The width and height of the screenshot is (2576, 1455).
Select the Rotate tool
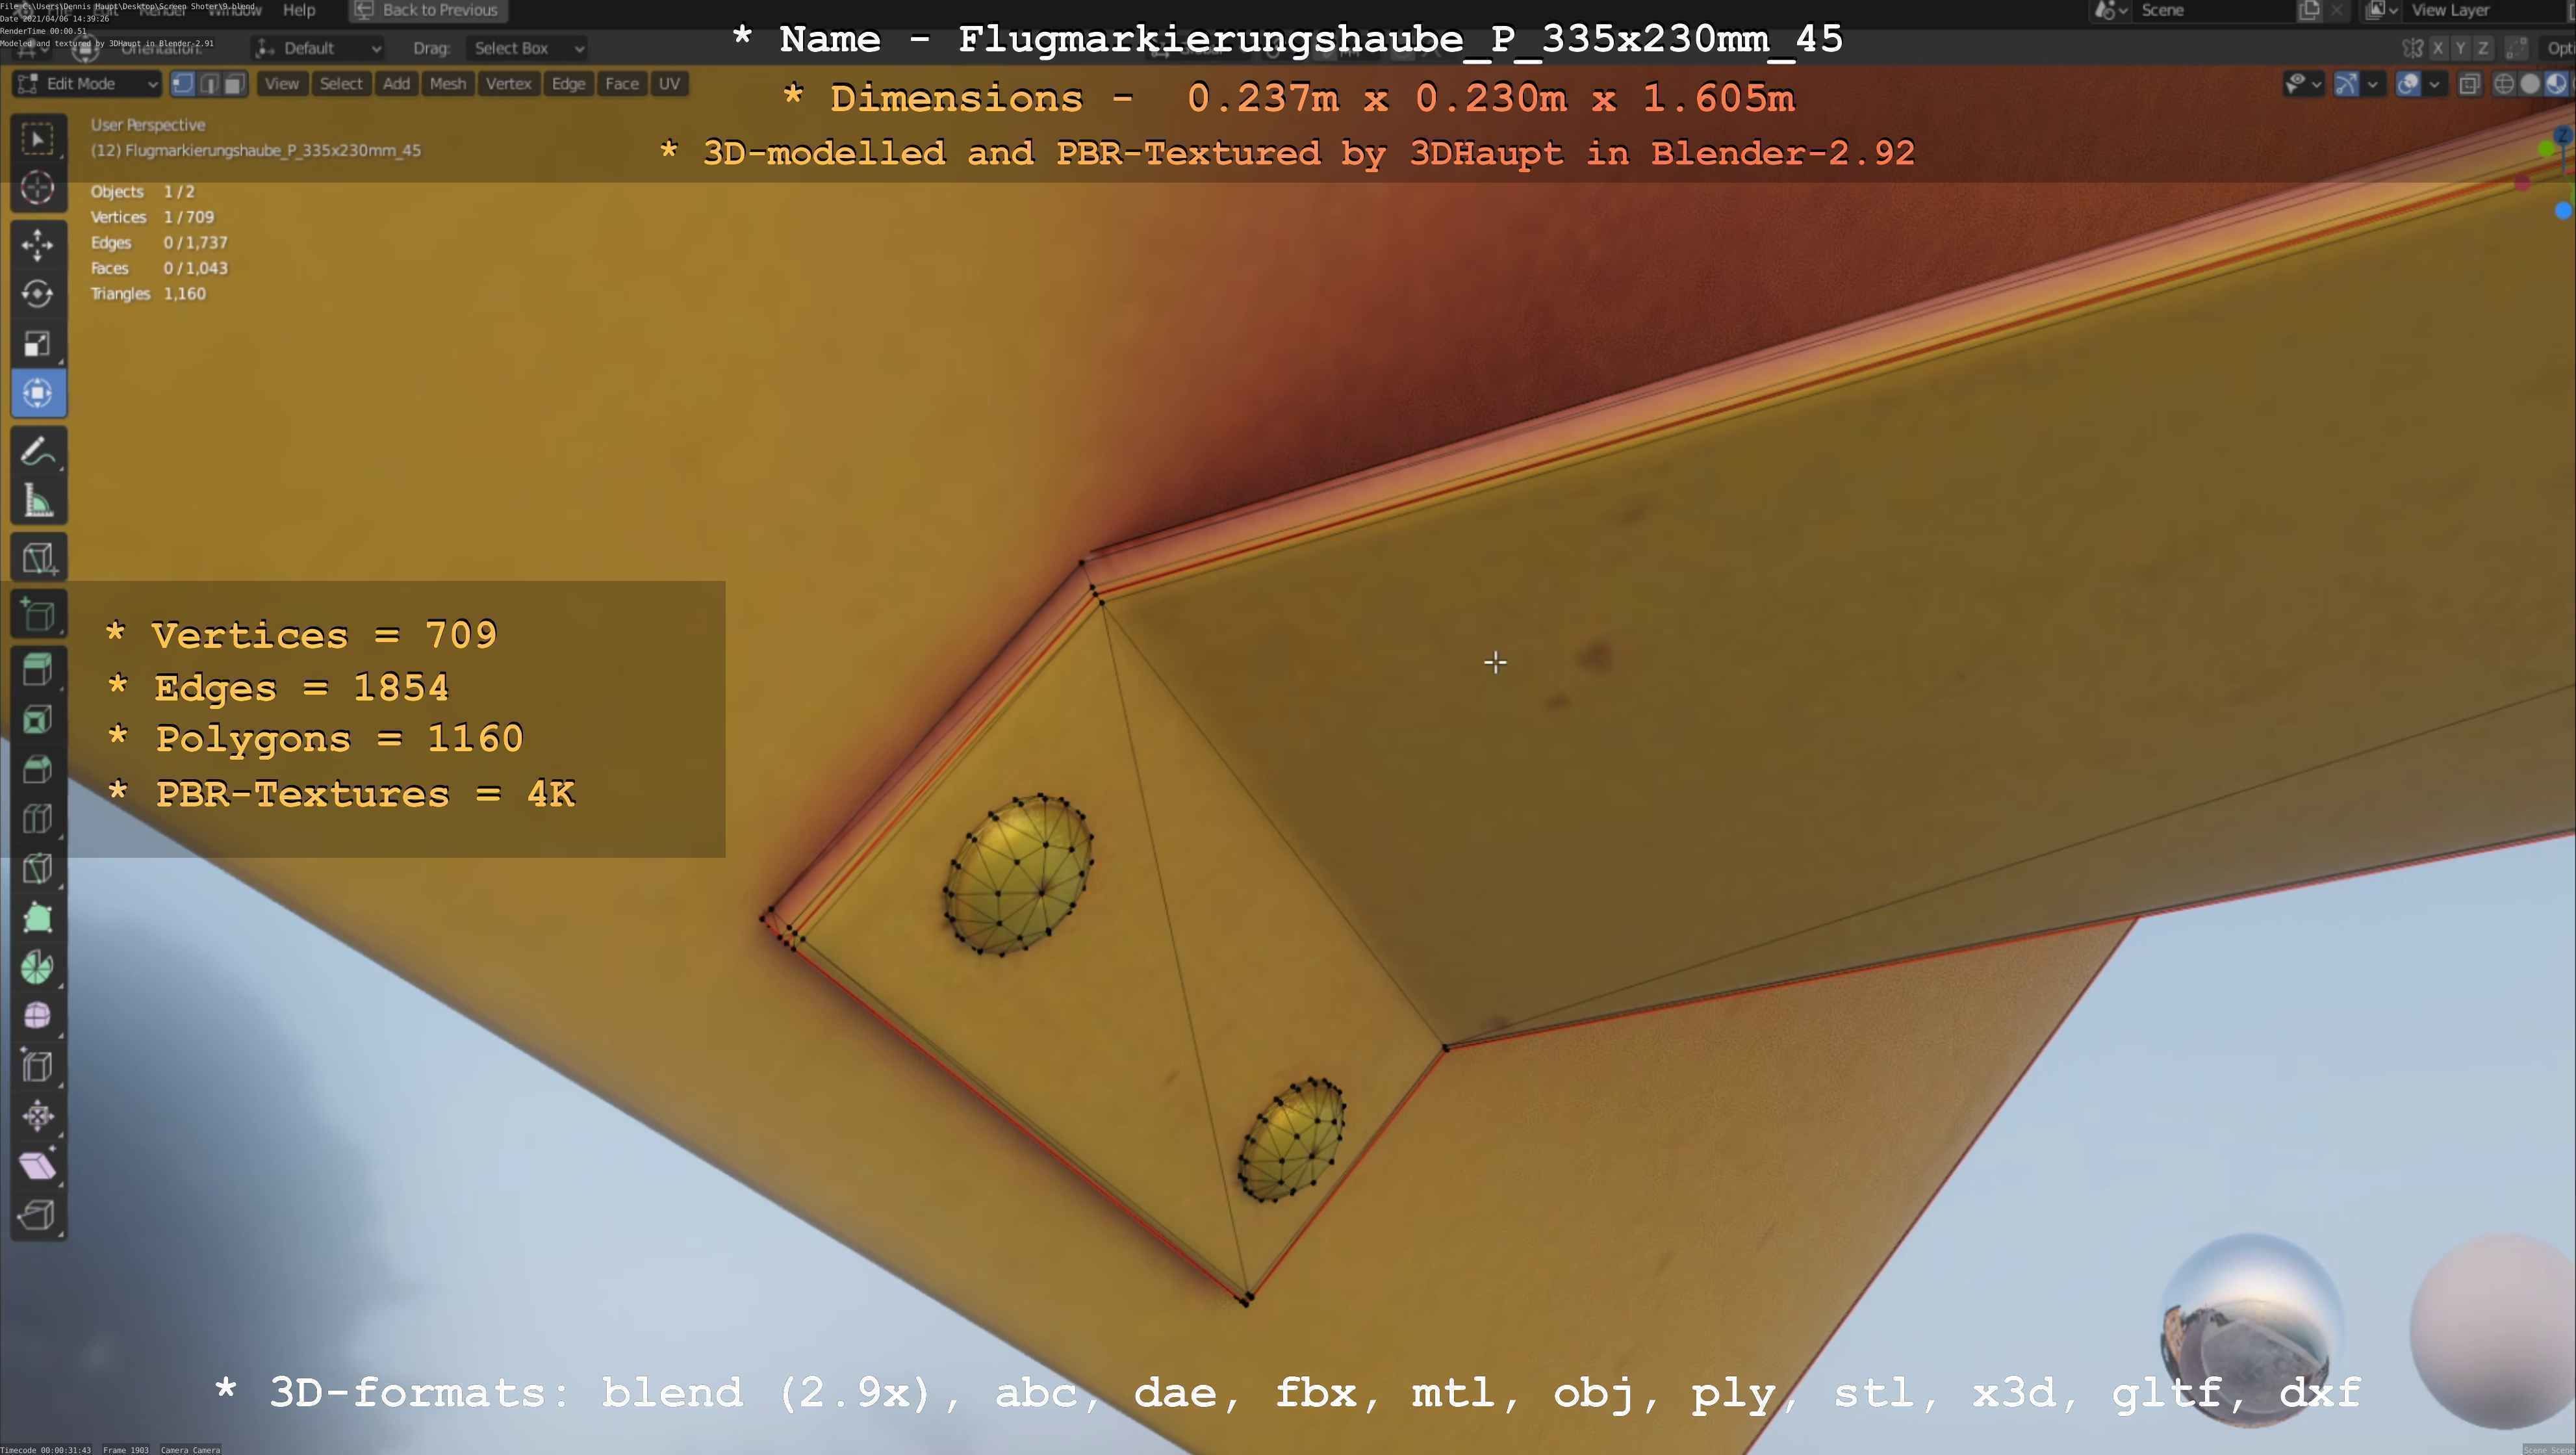point(38,293)
